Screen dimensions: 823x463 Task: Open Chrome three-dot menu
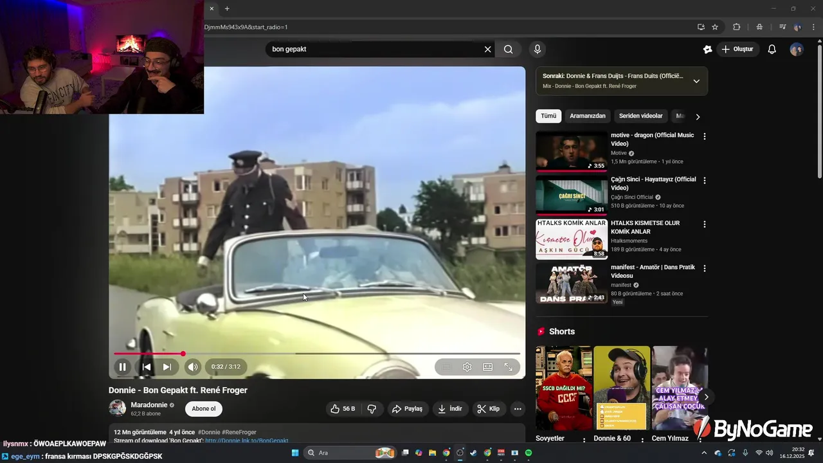pyautogui.click(x=813, y=27)
